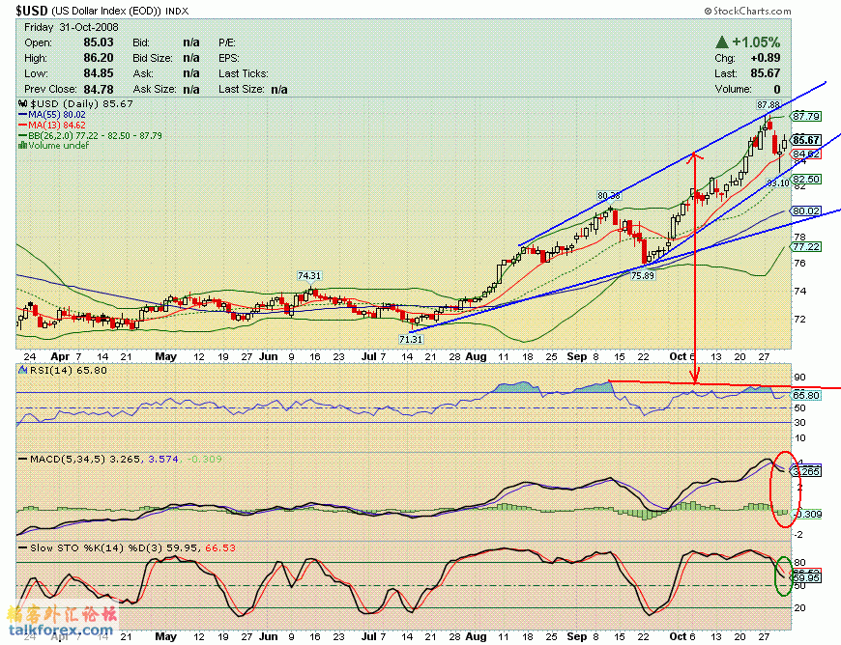Click the P/E label
The image size is (841, 645).
point(227,42)
